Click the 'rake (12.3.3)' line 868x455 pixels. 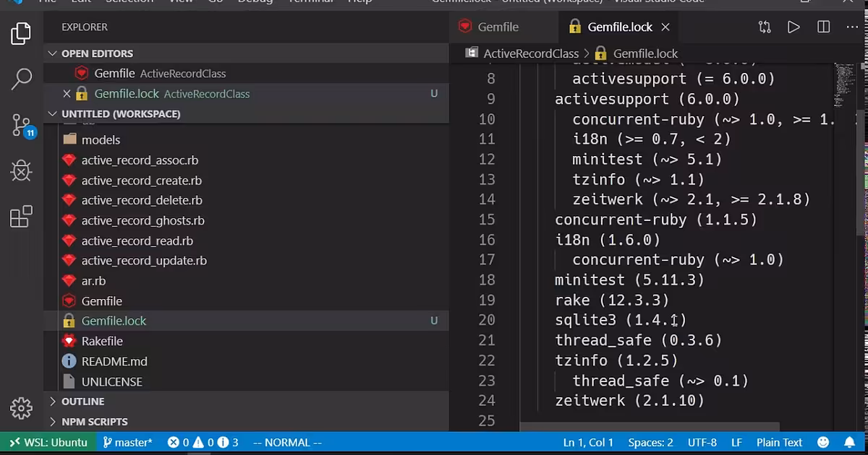click(612, 300)
